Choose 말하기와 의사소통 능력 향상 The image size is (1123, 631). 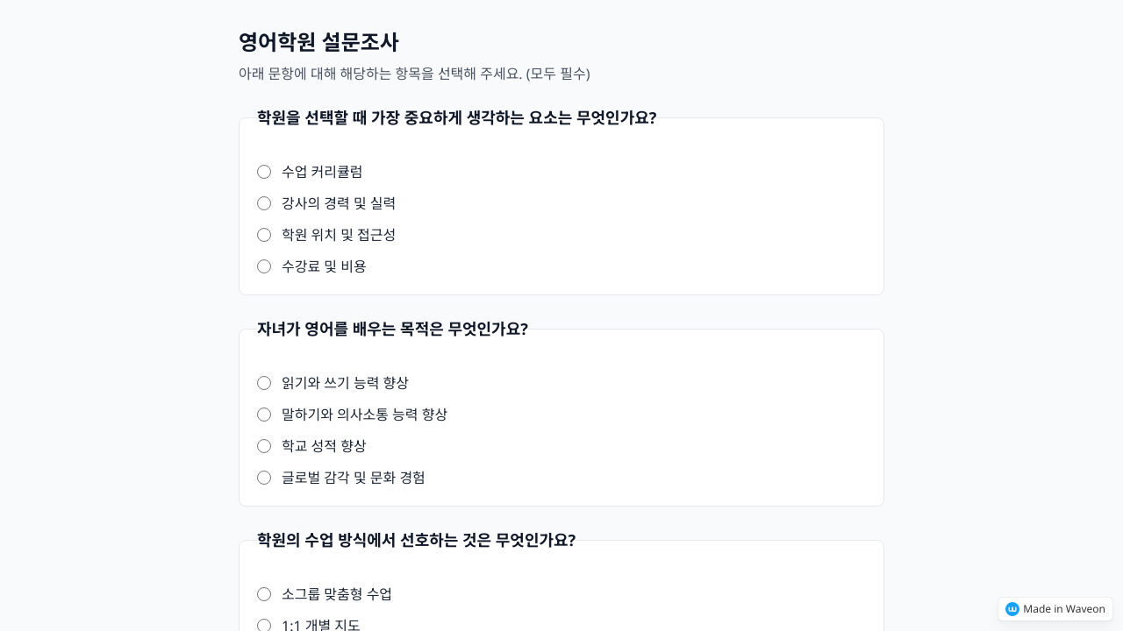click(x=264, y=415)
